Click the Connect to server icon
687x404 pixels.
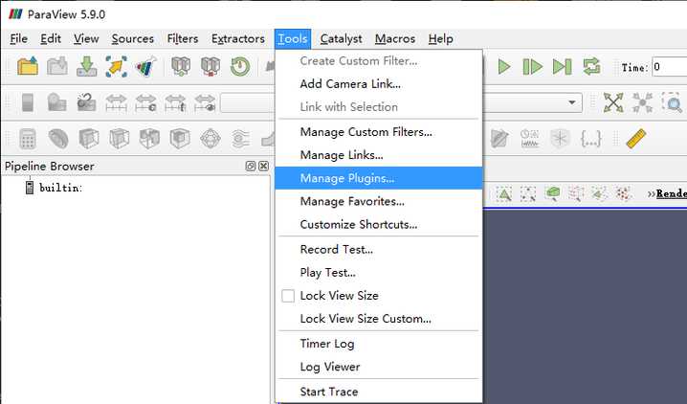coord(181,67)
